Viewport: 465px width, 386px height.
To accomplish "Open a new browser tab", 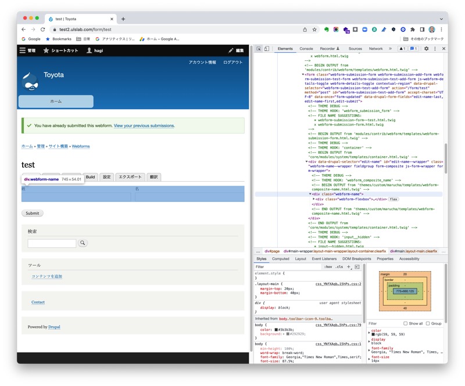I will coord(123,19).
